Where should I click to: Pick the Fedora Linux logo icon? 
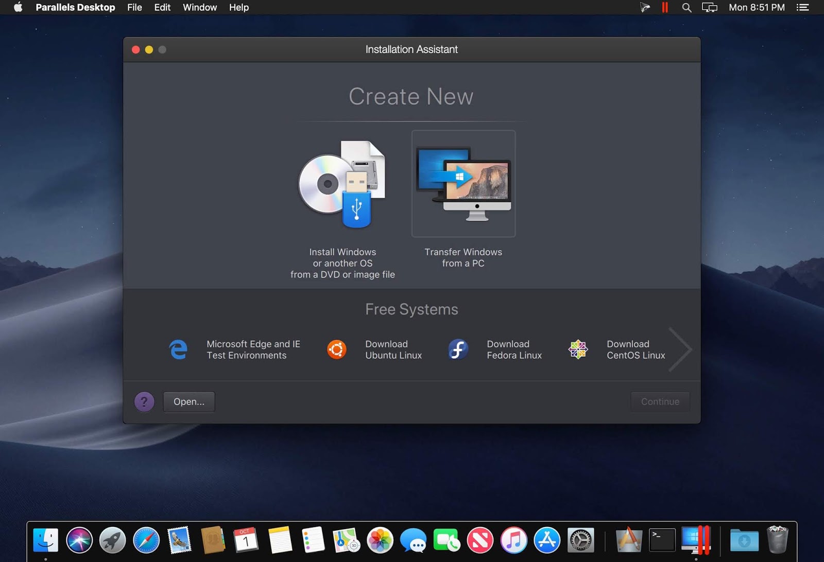458,349
